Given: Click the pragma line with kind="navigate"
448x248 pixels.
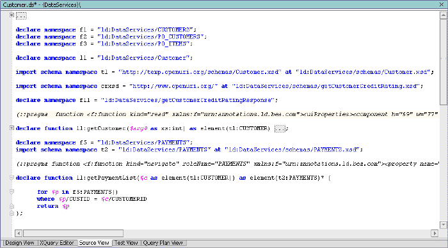Looking at the screenshot, I should pos(228,164).
